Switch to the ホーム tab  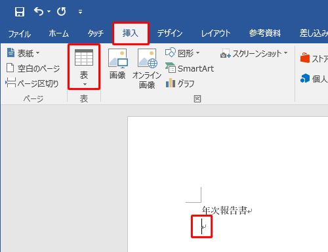tap(58, 33)
